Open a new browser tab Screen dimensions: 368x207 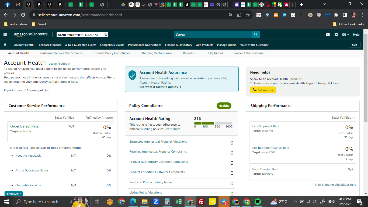point(301,5)
